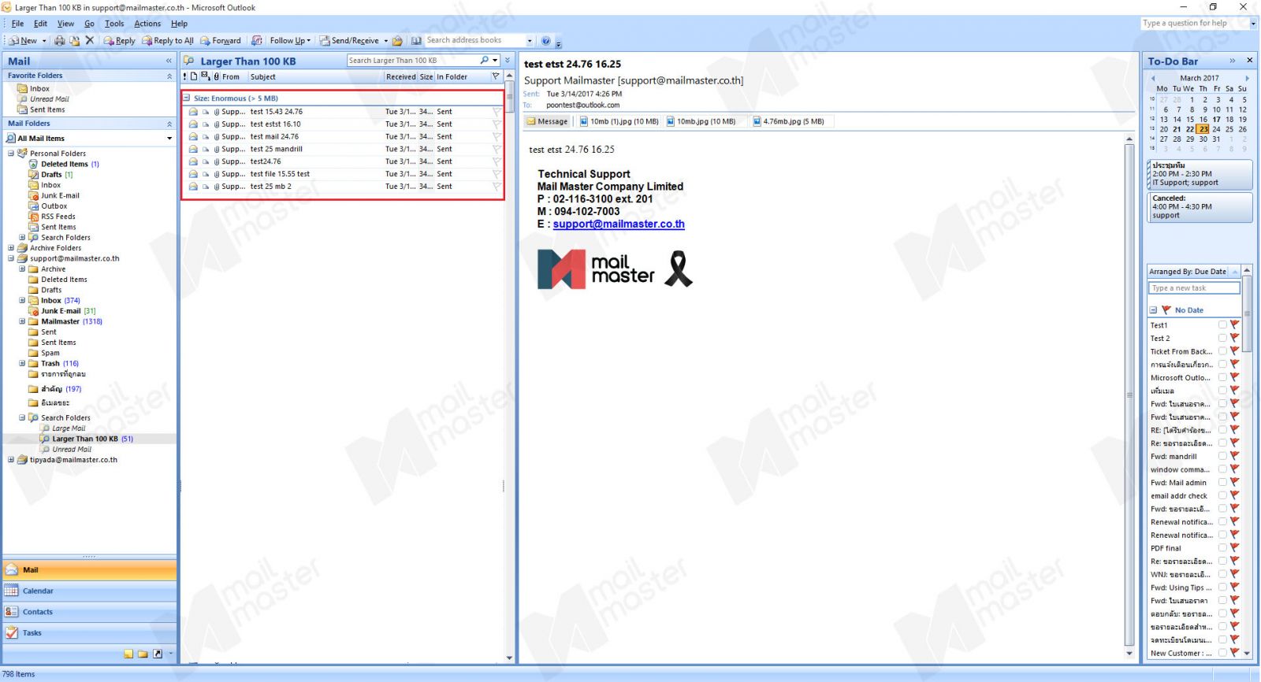Image resolution: width=1261 pixels, height=682 pixels.
Task: Click the Address Book toolbar icon
Action: (416, 41)
